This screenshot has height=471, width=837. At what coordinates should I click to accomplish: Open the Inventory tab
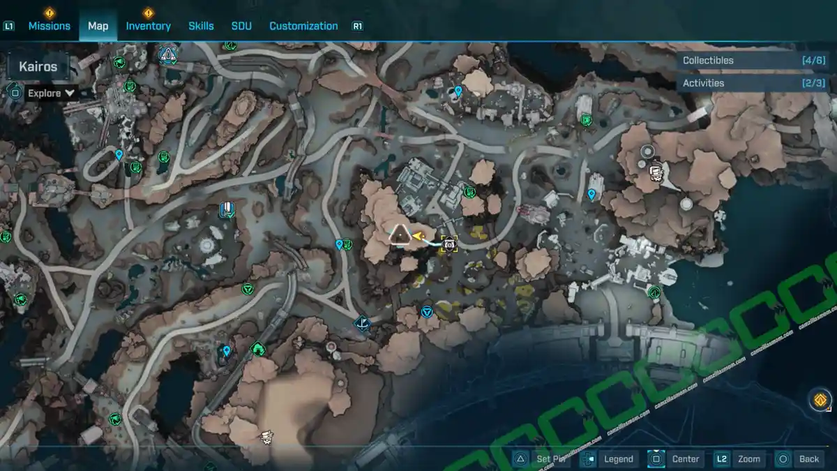point(148,26)
